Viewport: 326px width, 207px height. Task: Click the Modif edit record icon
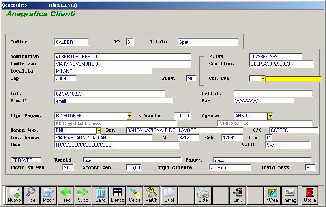pos(48,195)
